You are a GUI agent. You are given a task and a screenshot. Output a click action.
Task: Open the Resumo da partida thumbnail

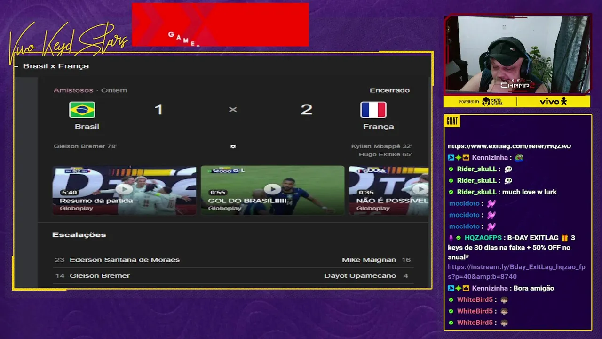pyautogui.click(x=124, y=190)
